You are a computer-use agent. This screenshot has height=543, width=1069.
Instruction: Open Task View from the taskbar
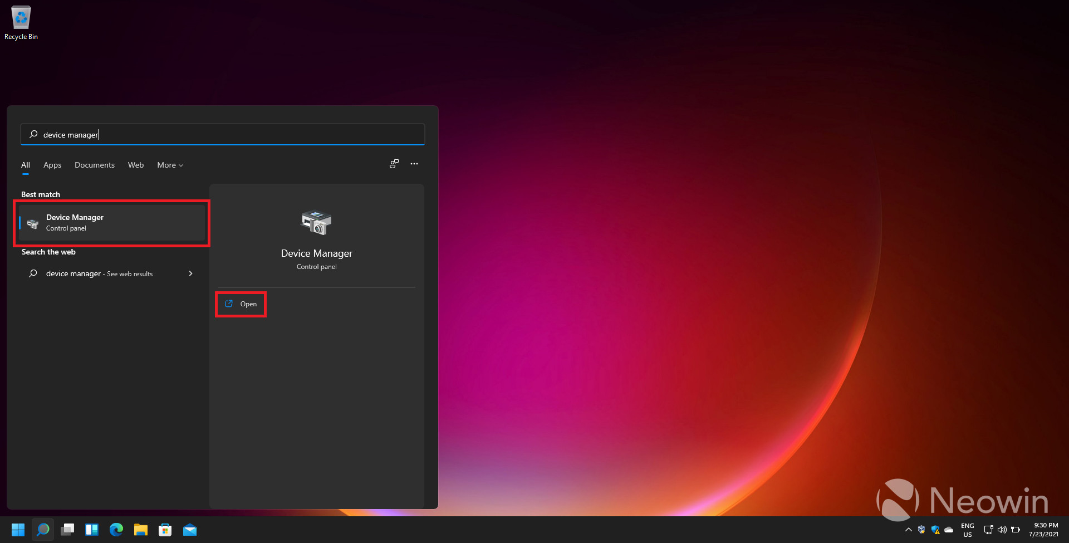pos(67,530)
